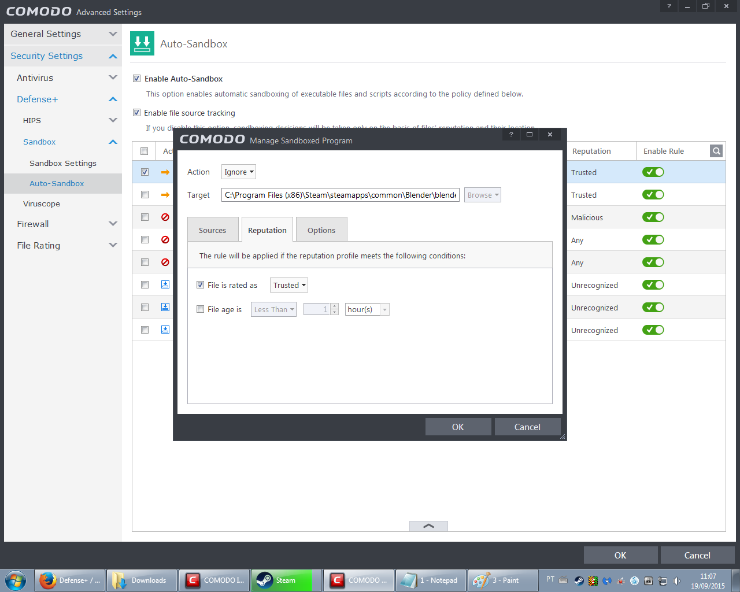Open the Downloads folder taskbar item
This screenshot has height=592, width=740.
(142, 580)
